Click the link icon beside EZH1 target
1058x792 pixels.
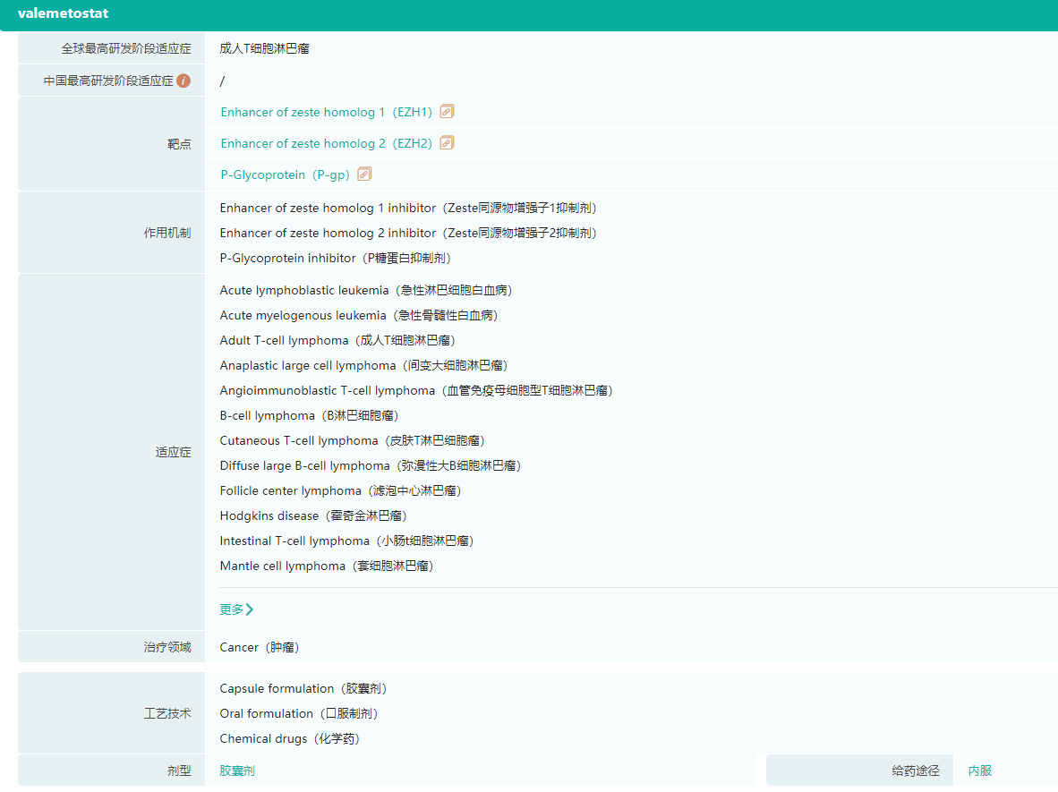[447, 112]
